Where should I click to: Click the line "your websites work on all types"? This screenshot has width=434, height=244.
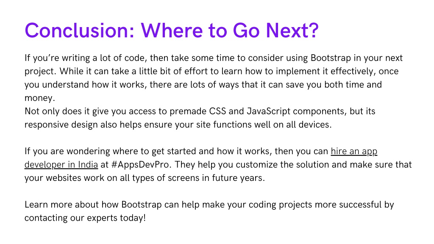pos(145,178)
